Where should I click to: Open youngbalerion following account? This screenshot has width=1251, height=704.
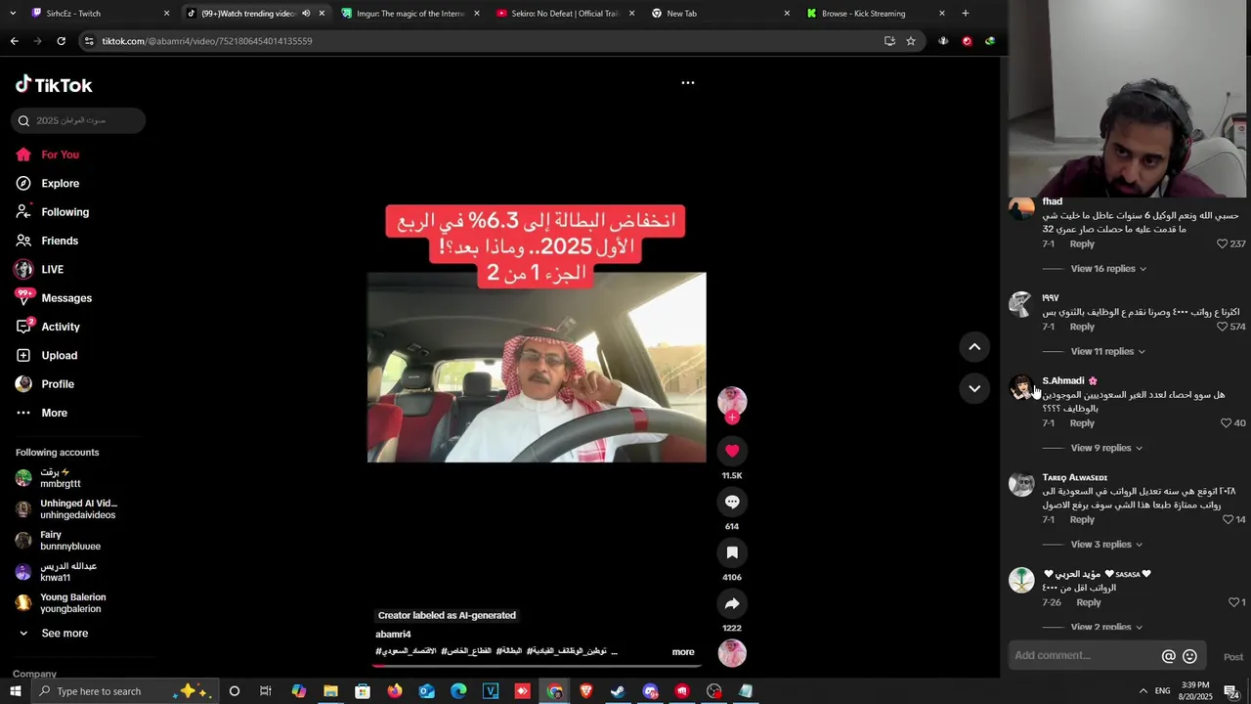pos(61,603)
